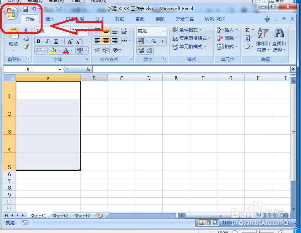Apply percent style
Viewport: 301px width, 233px height.
point(154,41)
